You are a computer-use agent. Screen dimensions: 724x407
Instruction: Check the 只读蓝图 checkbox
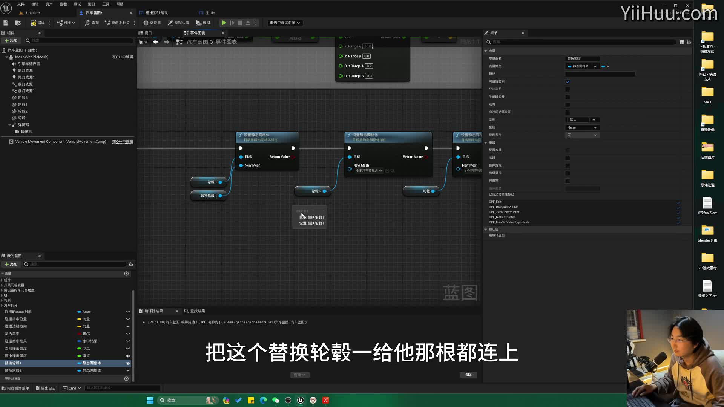coord(568,89)
